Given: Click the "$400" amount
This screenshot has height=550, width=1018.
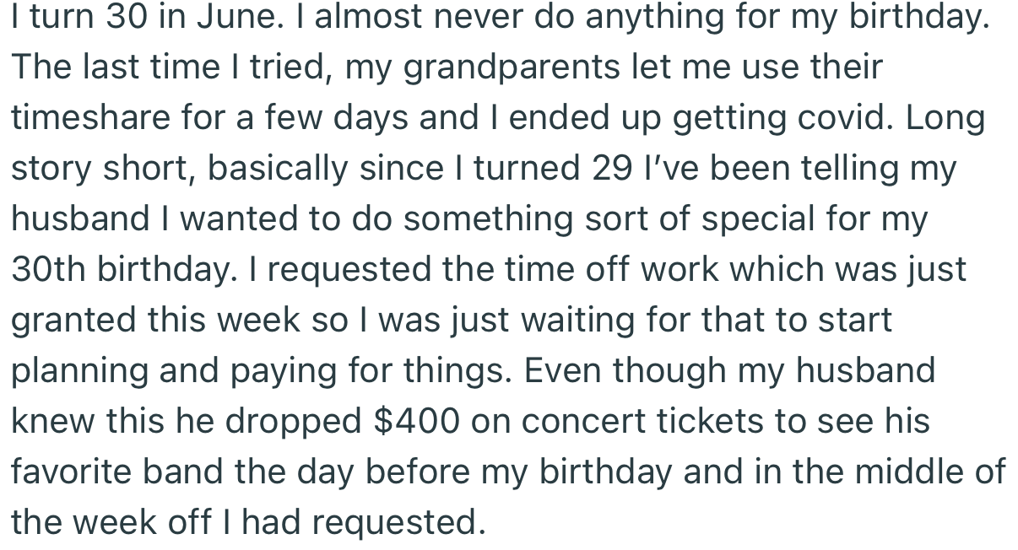Looking at the screenshot, I should (x=415, y=422).
